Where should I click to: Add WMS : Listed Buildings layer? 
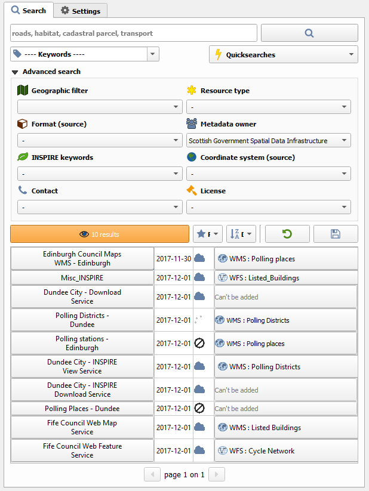tap(286, 427)
